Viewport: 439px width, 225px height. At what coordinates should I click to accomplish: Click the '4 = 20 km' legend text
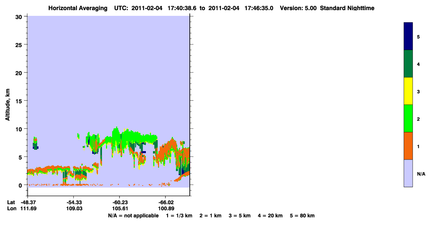coord(270,216)
